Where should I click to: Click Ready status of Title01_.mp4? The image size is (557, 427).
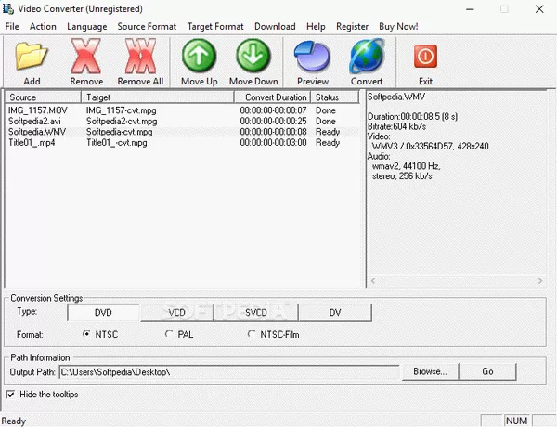328,142
